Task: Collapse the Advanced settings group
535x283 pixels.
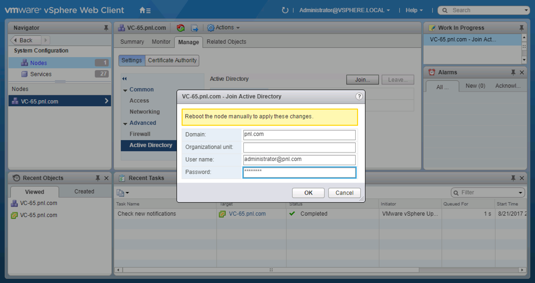Action: tap(125, 123)
